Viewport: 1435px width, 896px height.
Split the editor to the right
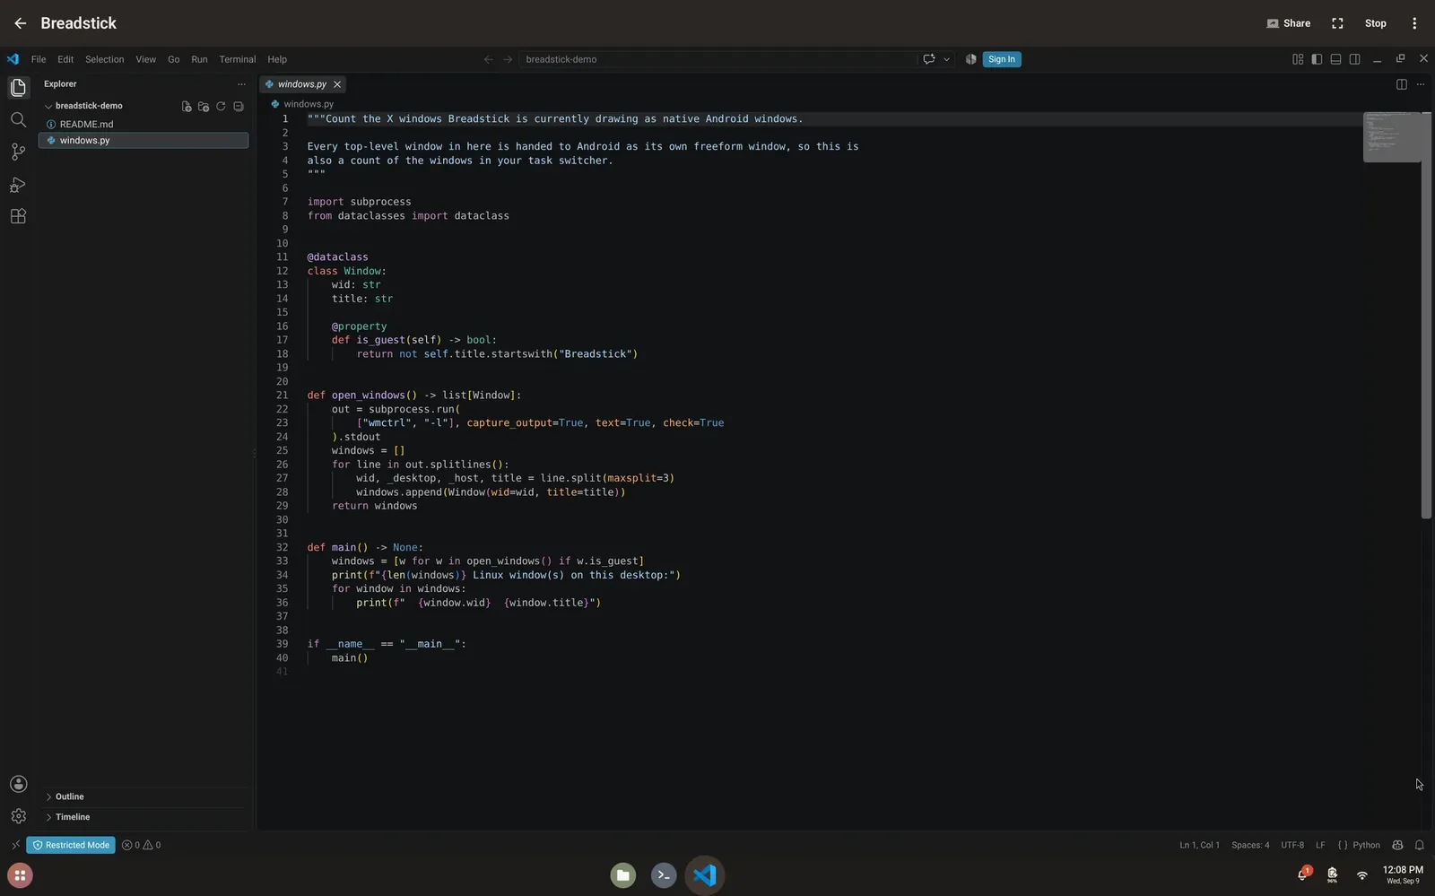point(1402,84)
